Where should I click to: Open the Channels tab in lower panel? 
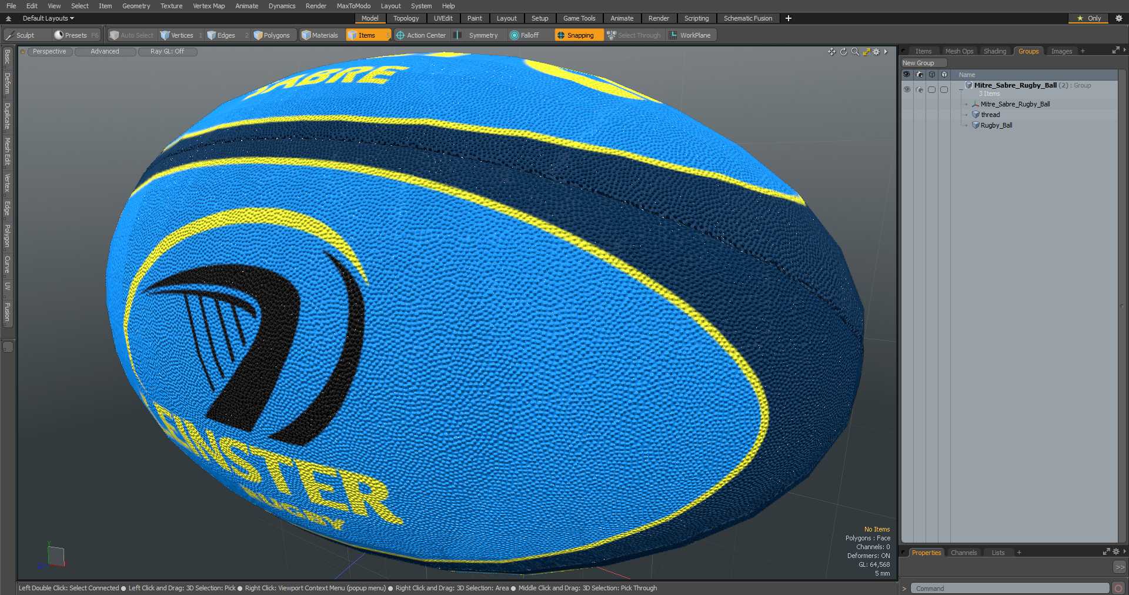pyautogui.click(x=963, y=553)
